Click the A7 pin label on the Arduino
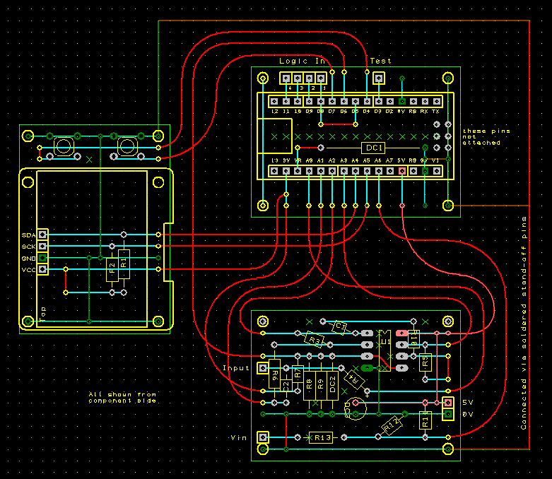 click(389, 160)
